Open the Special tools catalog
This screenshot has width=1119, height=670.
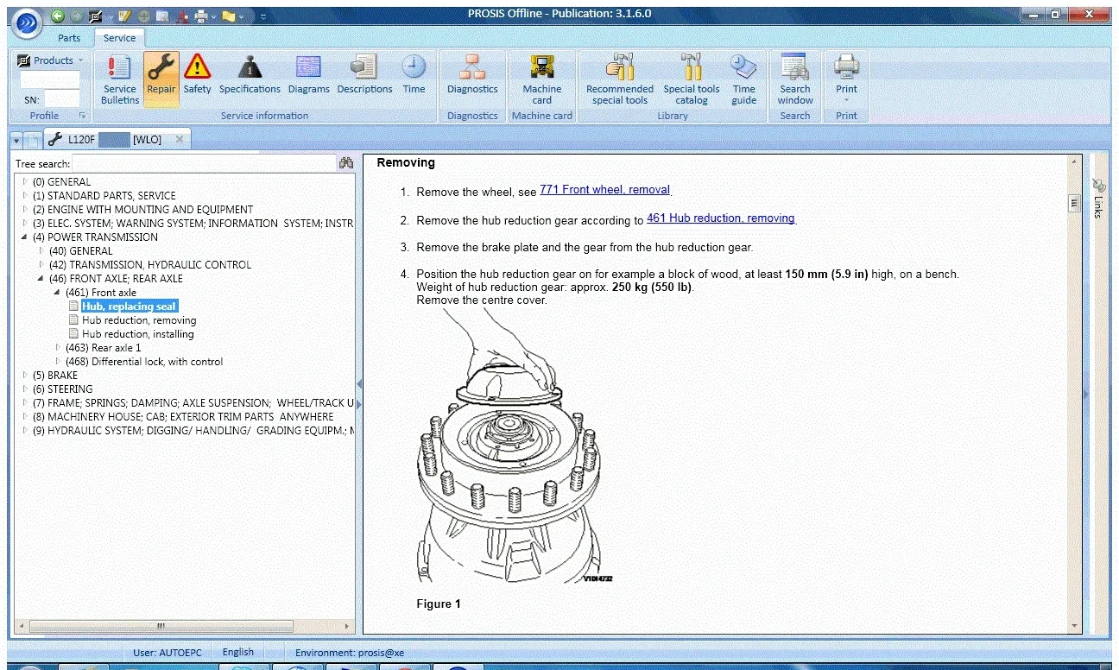(691, 77)
